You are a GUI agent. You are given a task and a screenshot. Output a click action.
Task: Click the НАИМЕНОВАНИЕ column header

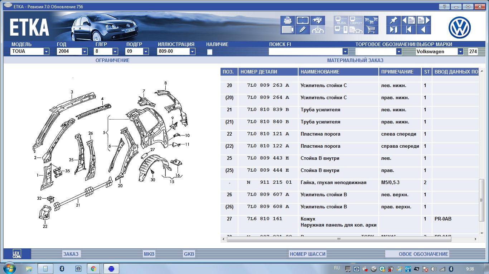[339, 72]
